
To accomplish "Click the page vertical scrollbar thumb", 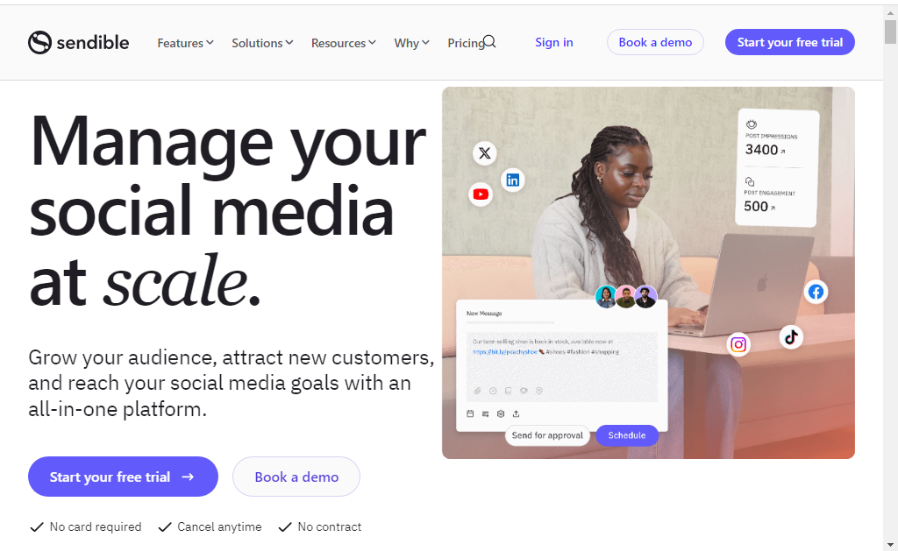I will point(890,32).
